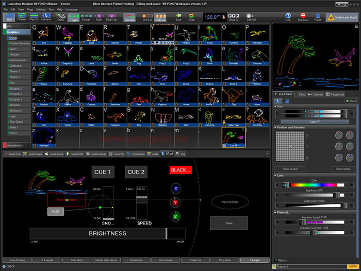The height and width of the screenshot is (271, 361).
Task: Open the Settings menu
Action: 41,9
